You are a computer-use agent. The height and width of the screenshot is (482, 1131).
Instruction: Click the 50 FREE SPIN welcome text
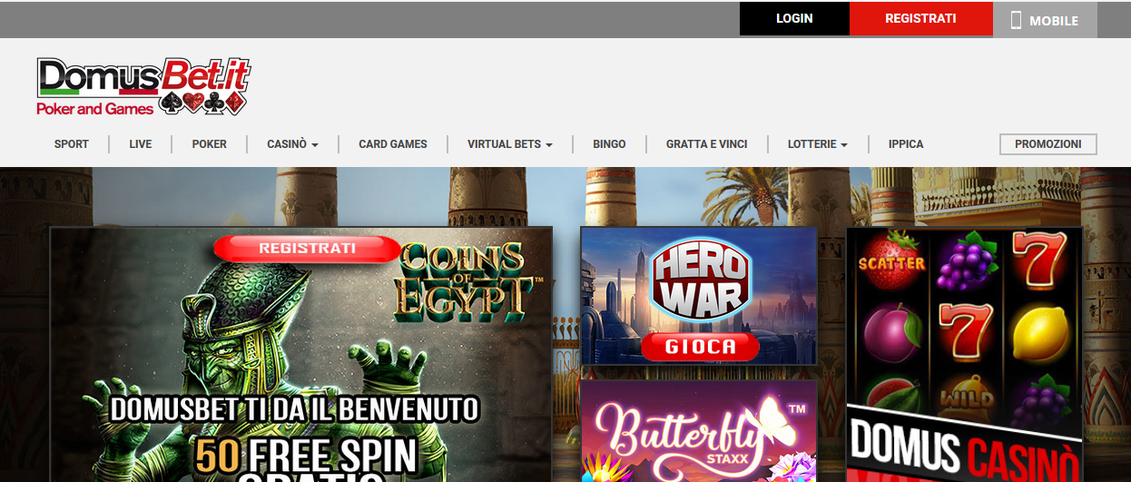(306, 456)
